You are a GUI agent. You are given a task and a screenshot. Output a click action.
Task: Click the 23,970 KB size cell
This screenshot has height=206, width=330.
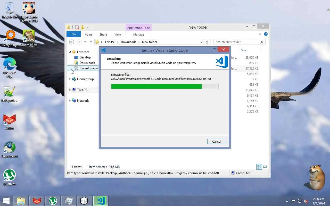[x=252, y=58]
